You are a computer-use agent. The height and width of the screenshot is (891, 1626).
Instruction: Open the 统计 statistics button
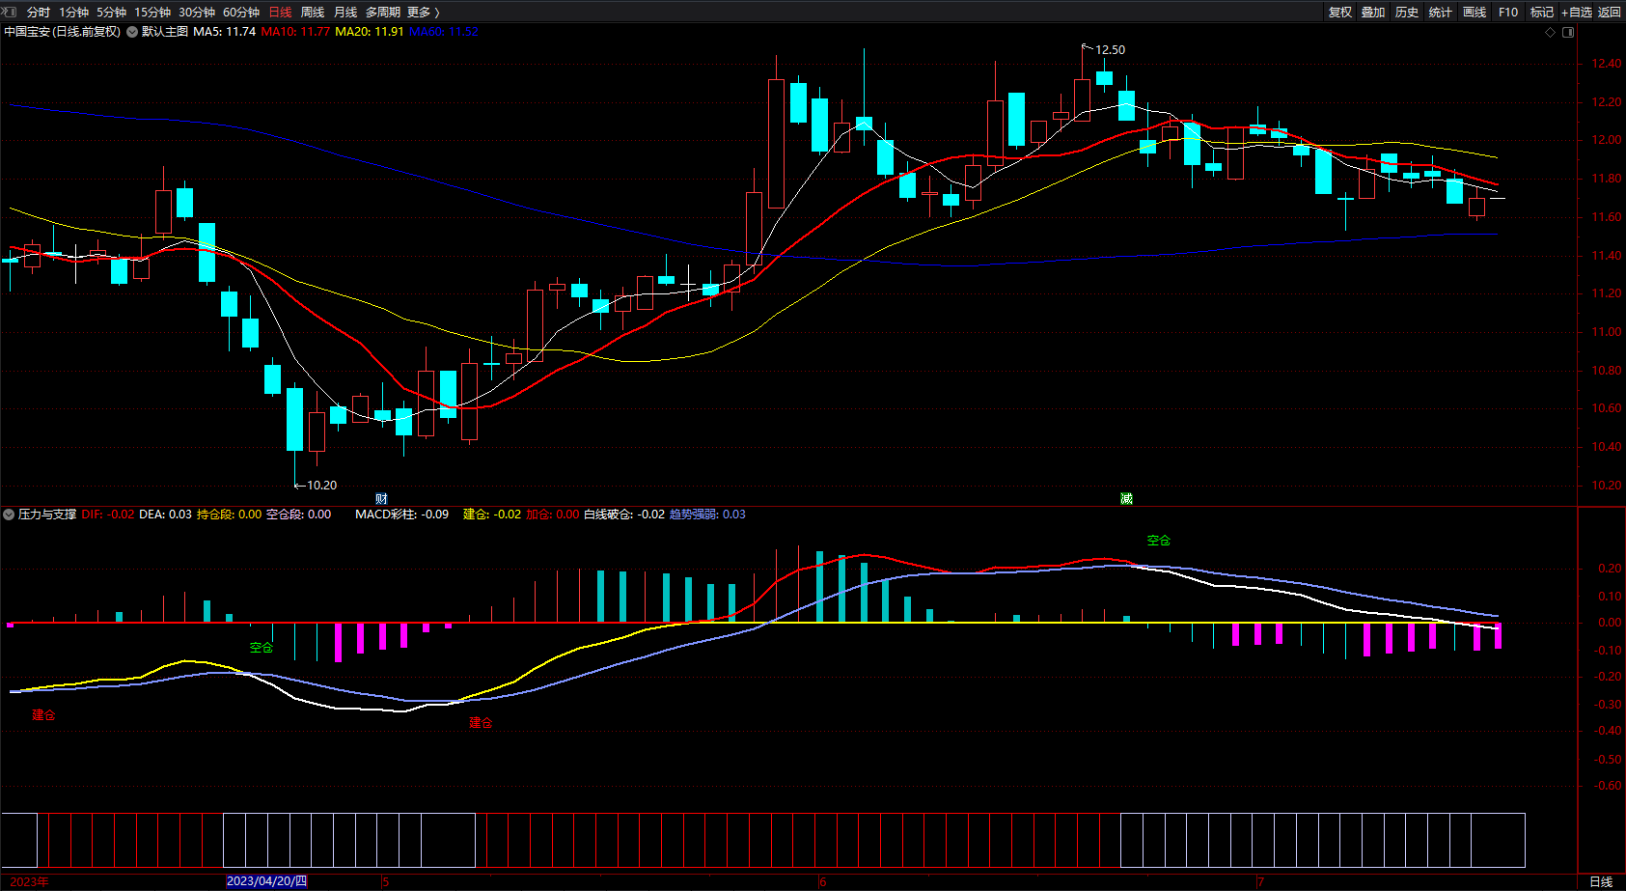[1441, 13]
